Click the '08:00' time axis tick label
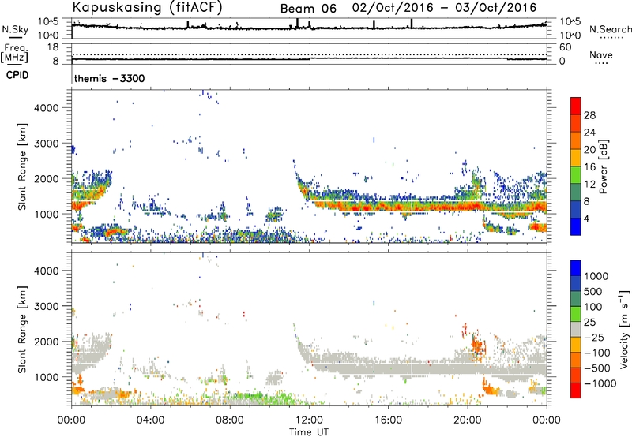This screenshot has width=632, height=437. 230,420
